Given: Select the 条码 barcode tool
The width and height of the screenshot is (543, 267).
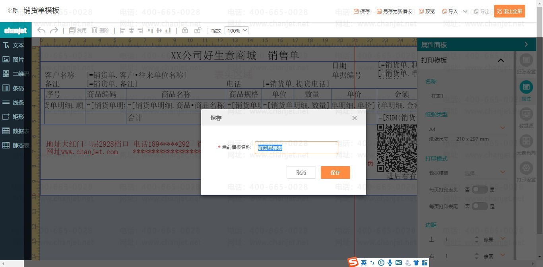Looking at the screenshot, I should point(13,88).
